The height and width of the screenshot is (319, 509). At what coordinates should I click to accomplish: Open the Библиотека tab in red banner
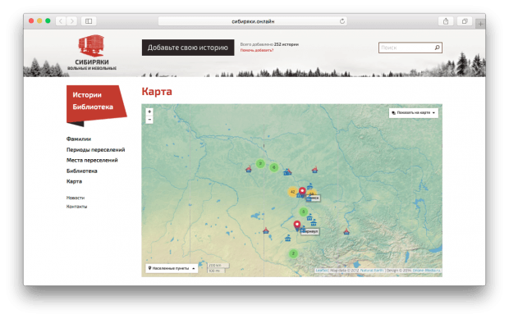coord(93,107)
